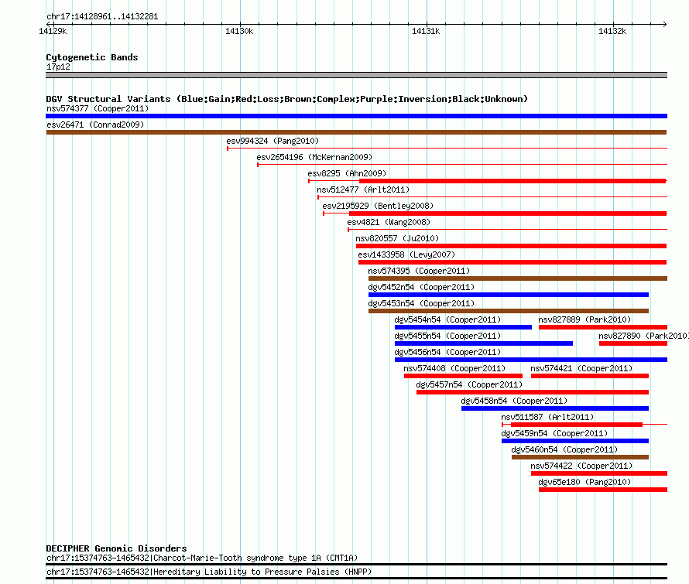Select the esv994324 (Pang2010) label

pyautogui.click(x=273, y=141)
